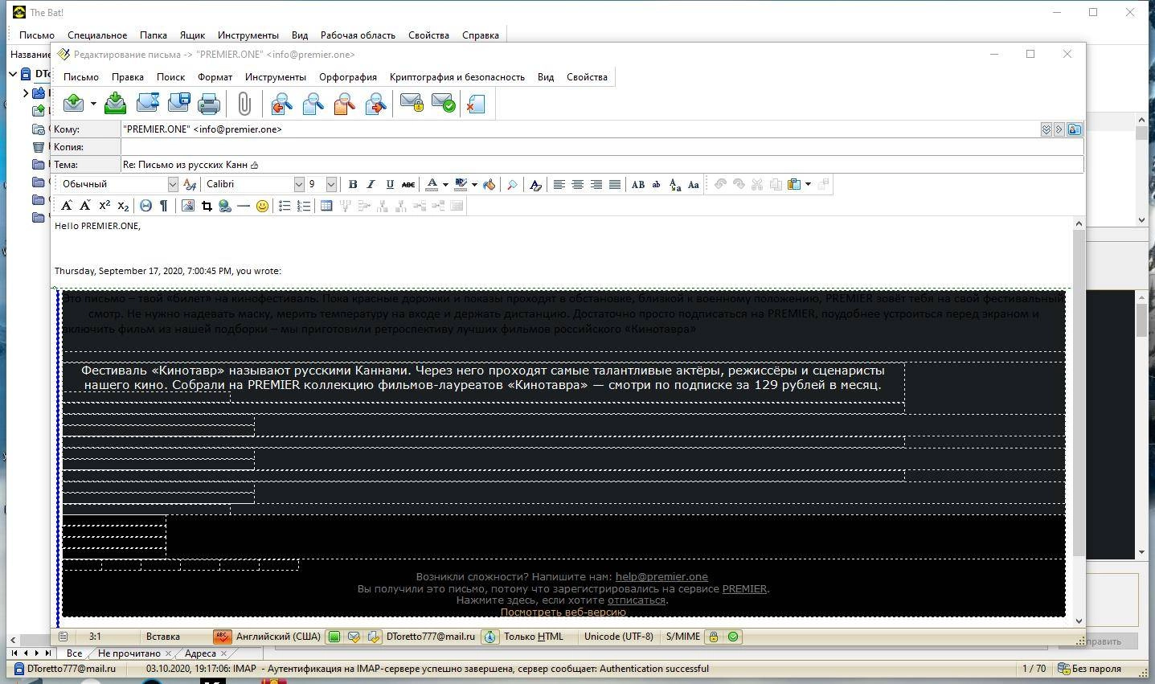Click the paint bucket background color icon
1155x684 pixels.
(489, 184)
